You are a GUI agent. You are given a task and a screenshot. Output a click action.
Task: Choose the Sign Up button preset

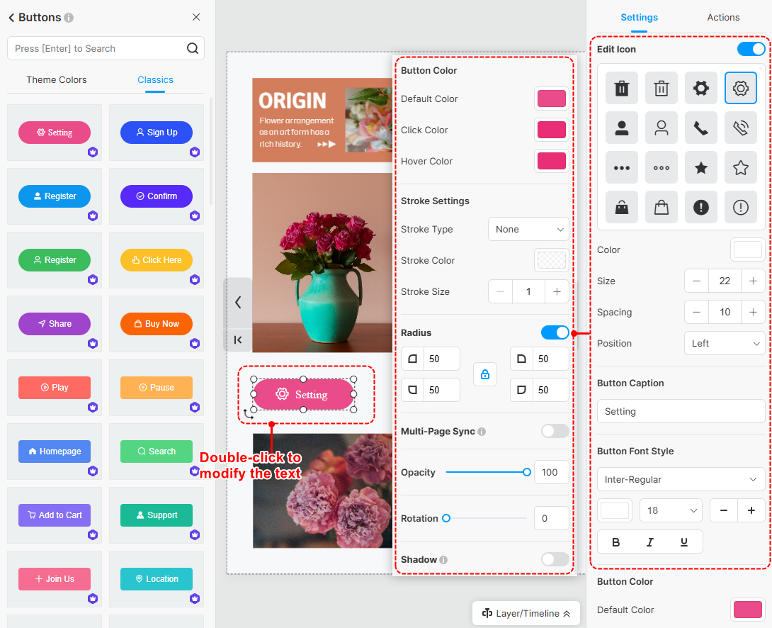click(x=157, y=133)
